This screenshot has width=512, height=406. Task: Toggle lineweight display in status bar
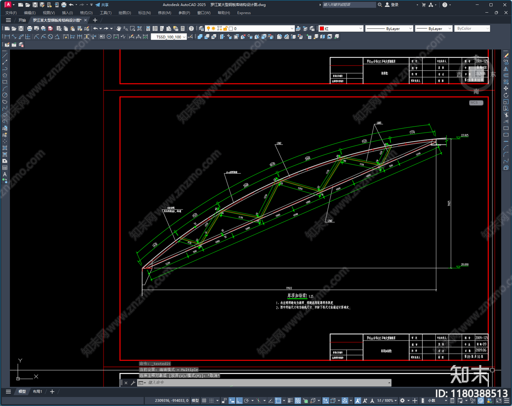tap(290, 401)
